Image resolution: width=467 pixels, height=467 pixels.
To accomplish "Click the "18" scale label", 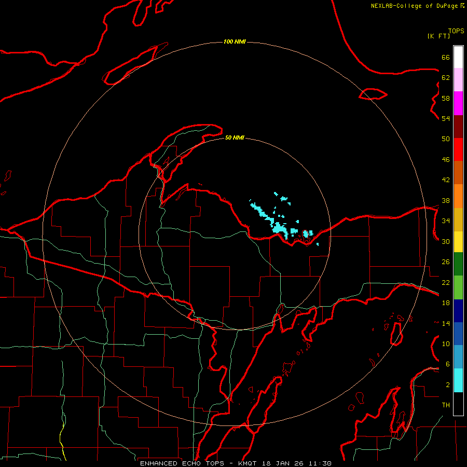I will tap(446, 303).
